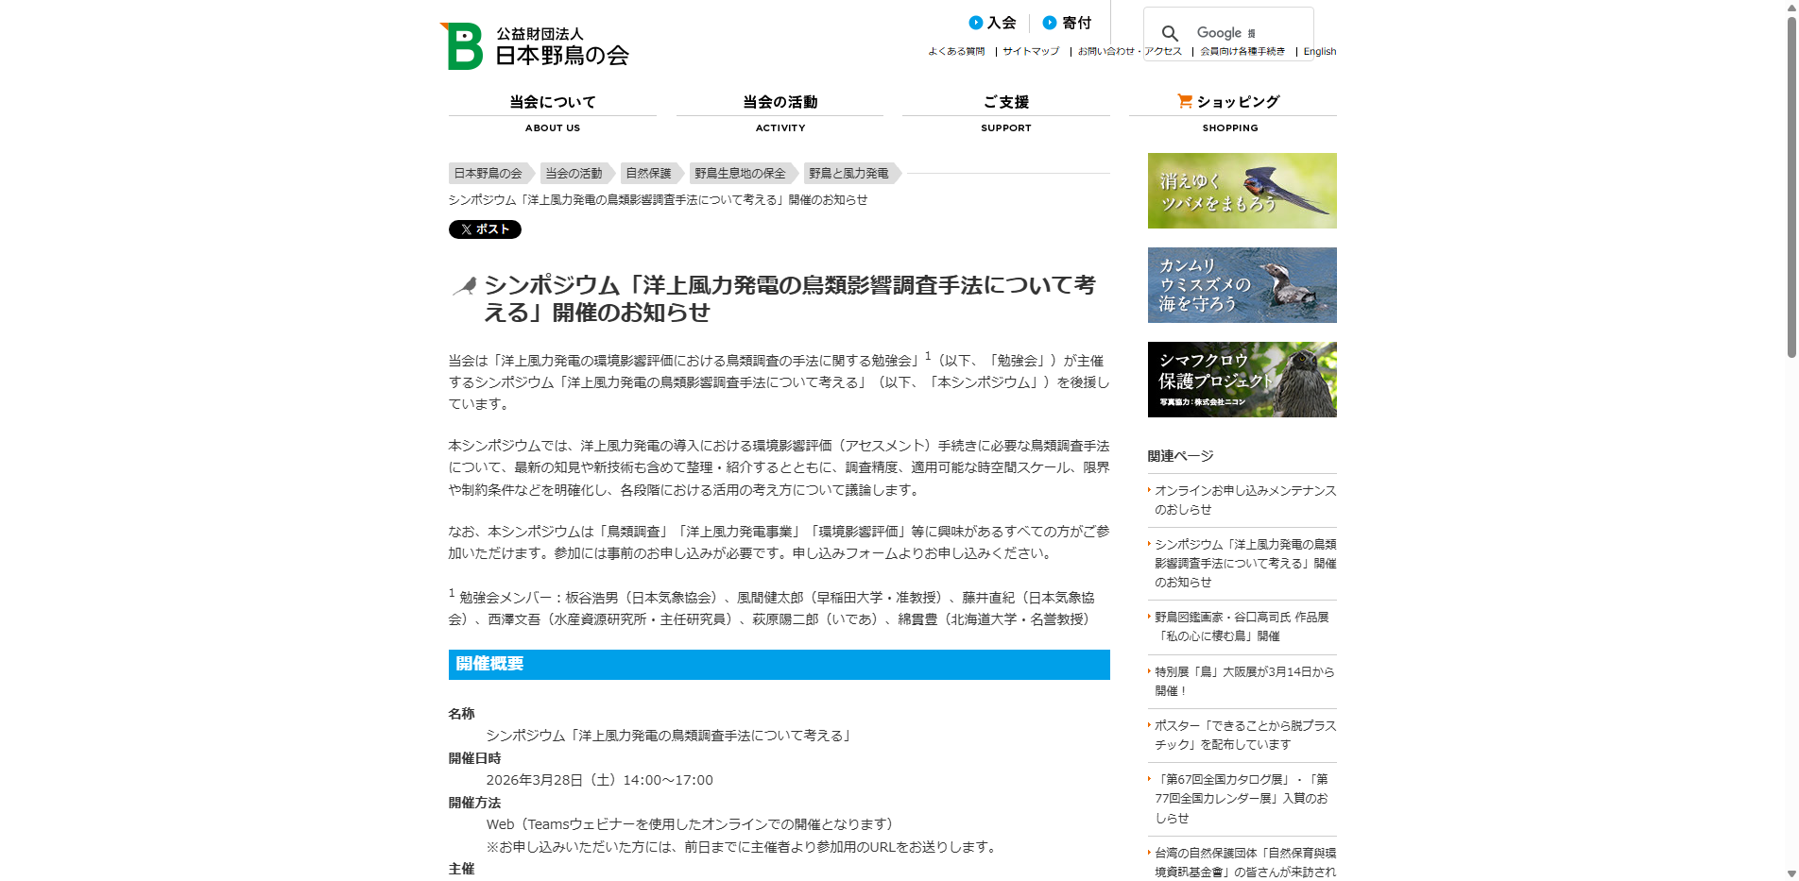Open the English version of the site
1799x881 pixels.
1319,51
